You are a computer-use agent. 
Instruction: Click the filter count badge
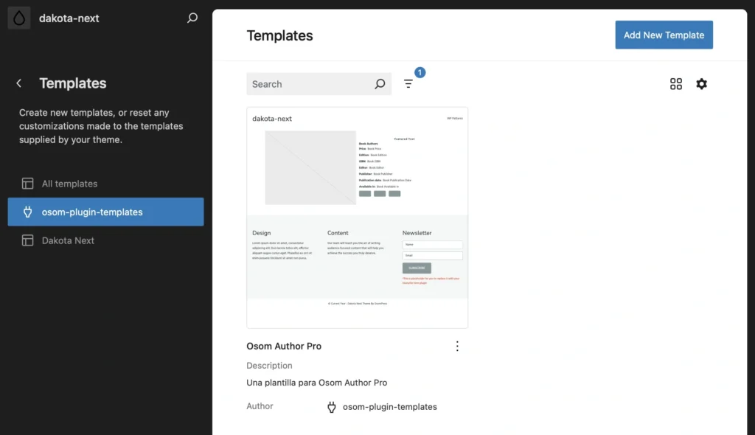pyautogui.click(x=420, y=72)
